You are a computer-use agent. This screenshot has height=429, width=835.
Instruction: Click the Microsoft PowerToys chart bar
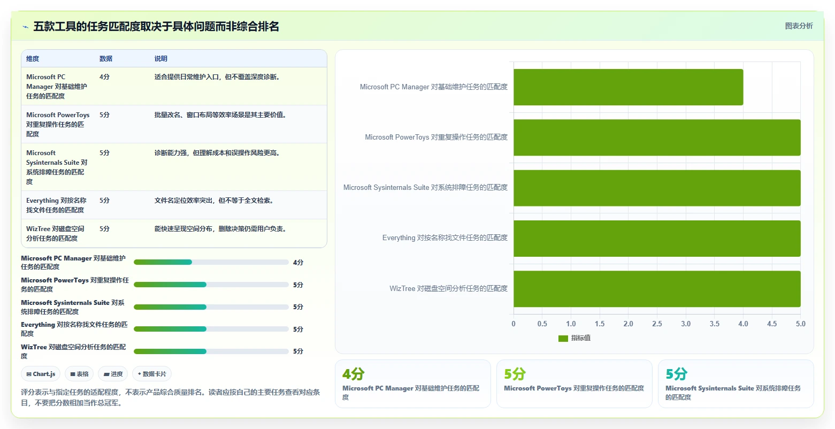coord(657,137)
